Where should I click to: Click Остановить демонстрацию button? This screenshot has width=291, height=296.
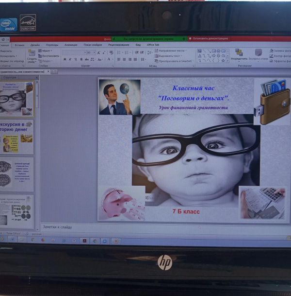[x=210, y=38]
